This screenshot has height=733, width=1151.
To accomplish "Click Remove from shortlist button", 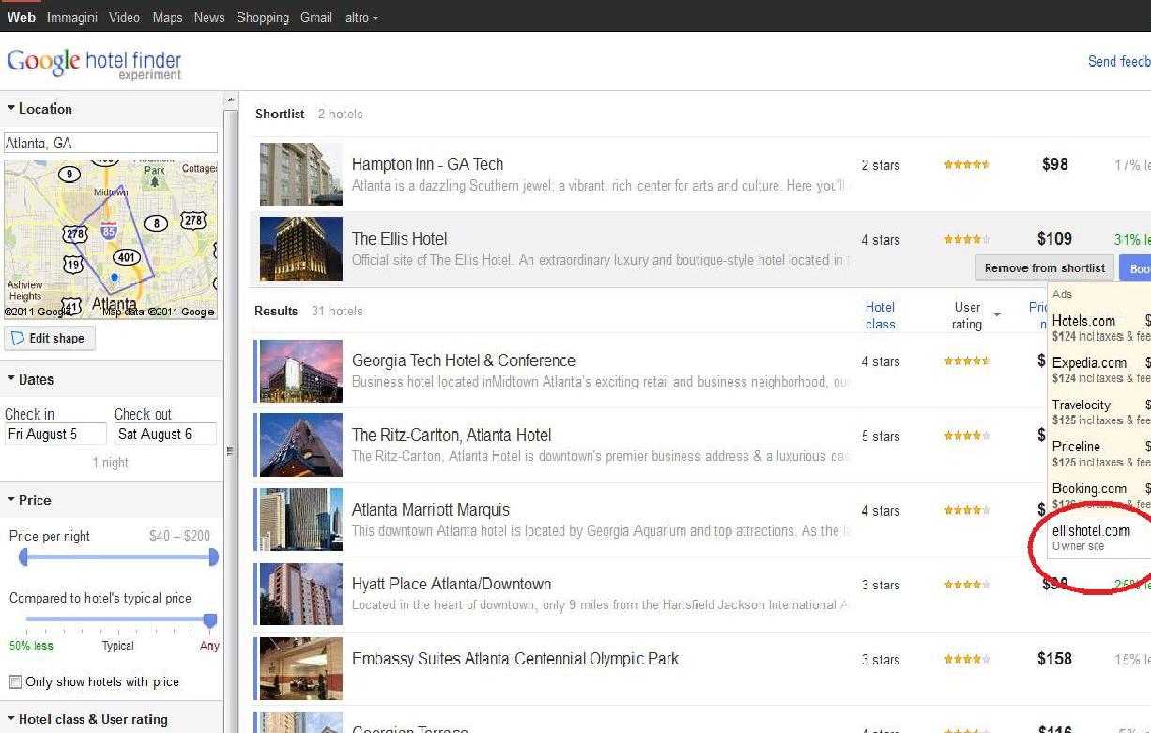I will [1045, 268].
